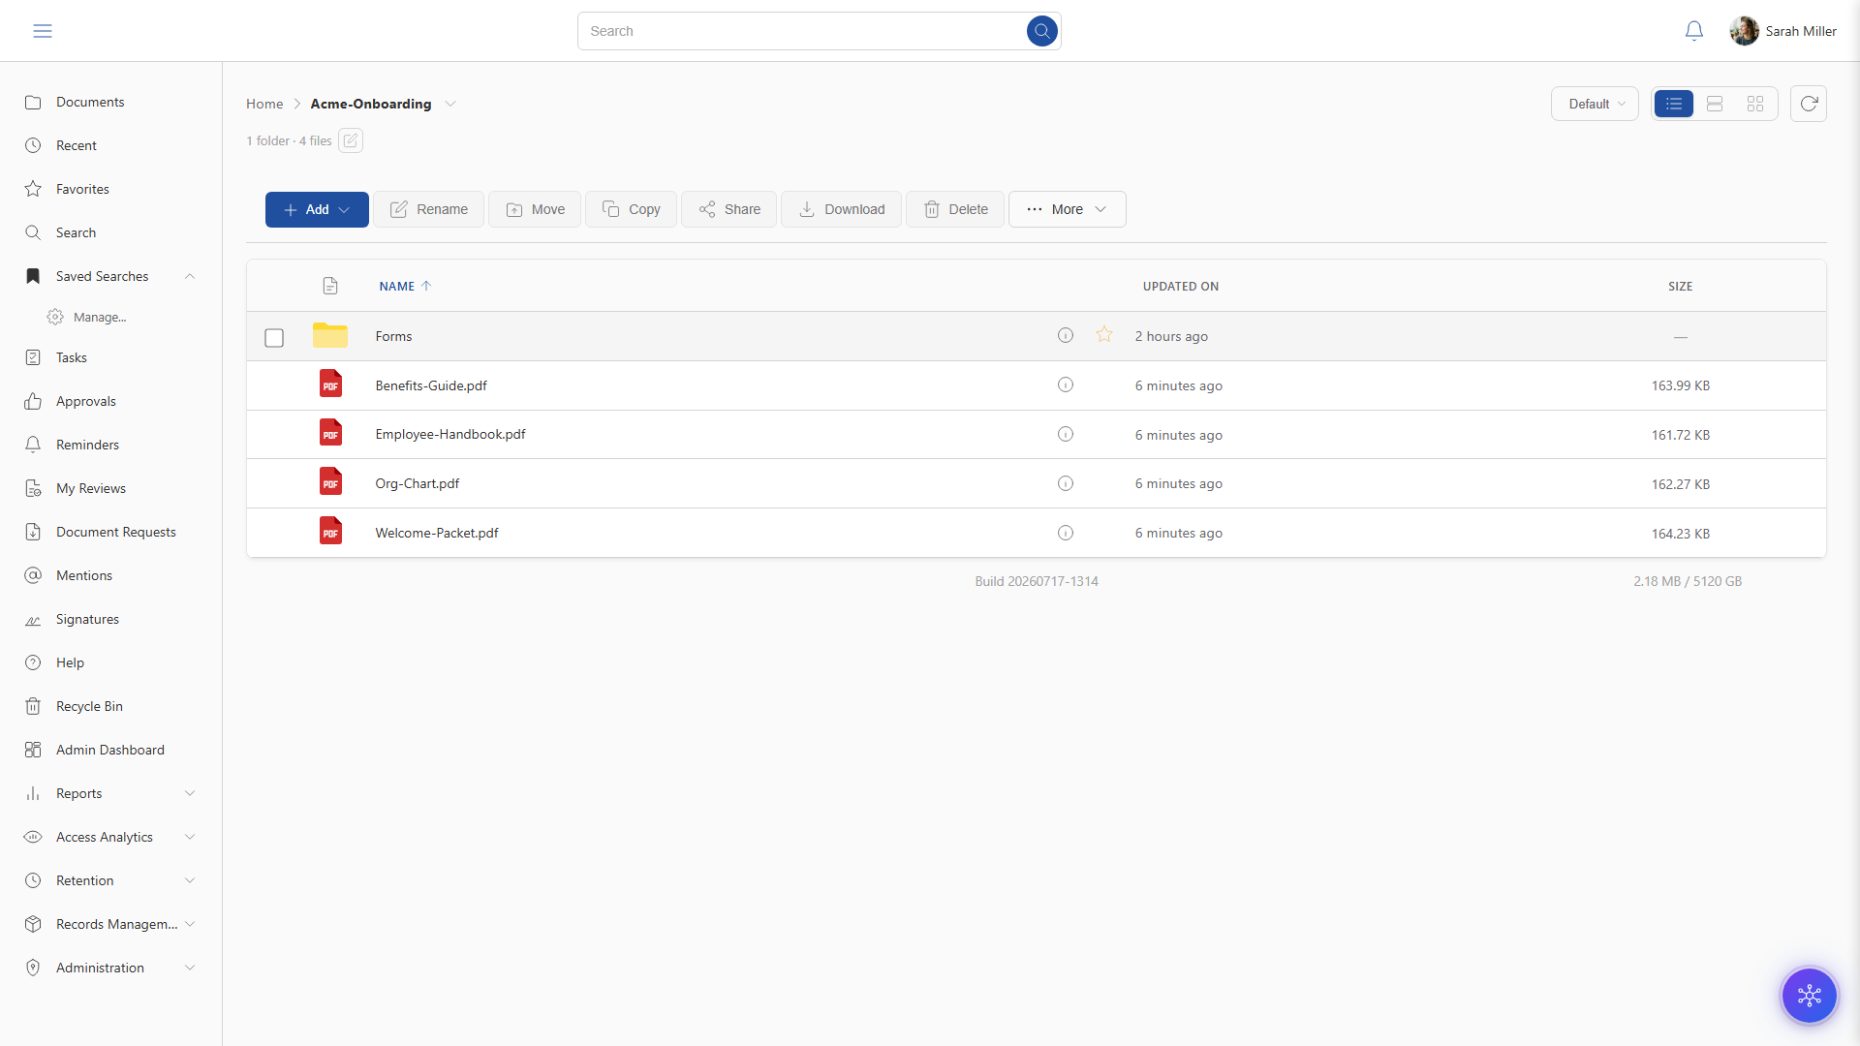Click the blue search magnifier button
This screenshot has height=1046, width=1860.
(1041, 31)
